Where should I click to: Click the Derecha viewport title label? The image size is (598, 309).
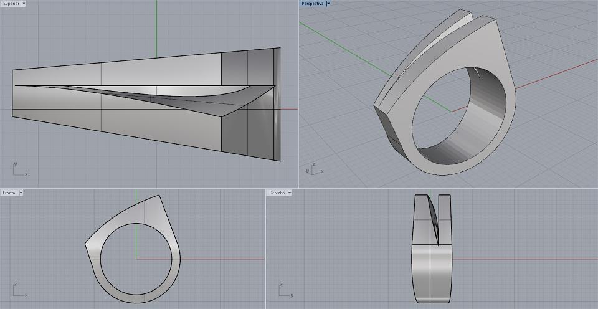pos(277,193)
